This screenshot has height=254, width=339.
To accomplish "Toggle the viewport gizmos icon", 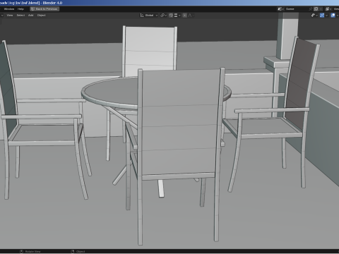I will [x=322, y=16].
